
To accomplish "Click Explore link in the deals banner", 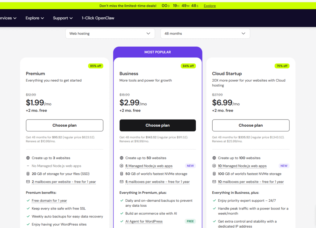I will [x=210, y=6].
